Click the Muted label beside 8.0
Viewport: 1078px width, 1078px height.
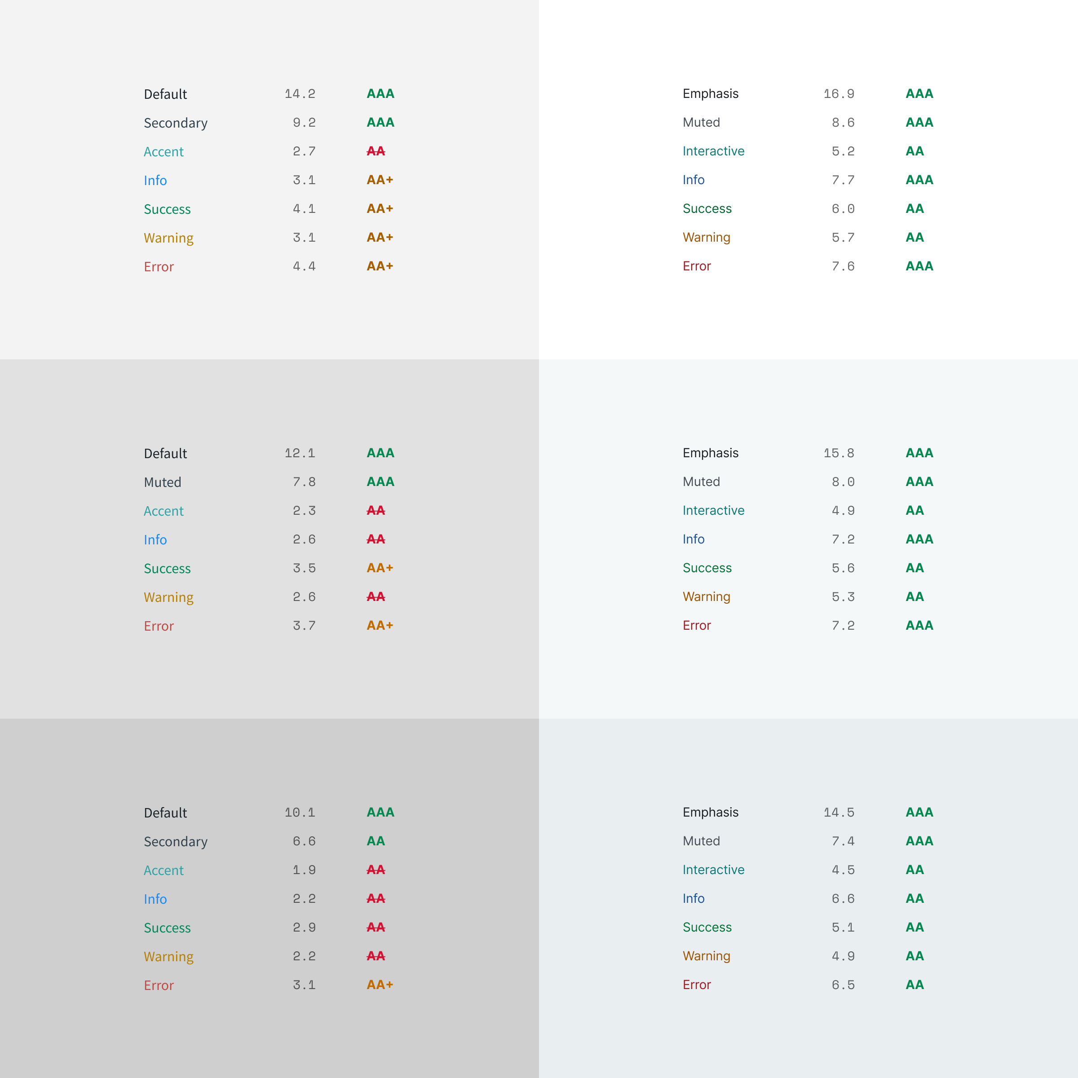[701, 482]
